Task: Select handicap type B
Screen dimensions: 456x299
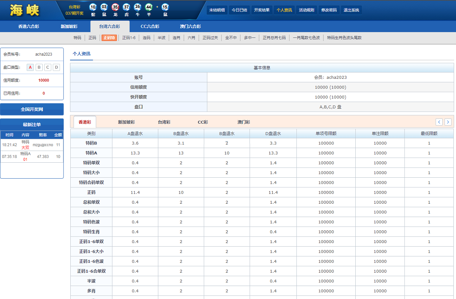Action: click(x=39, y=67)
